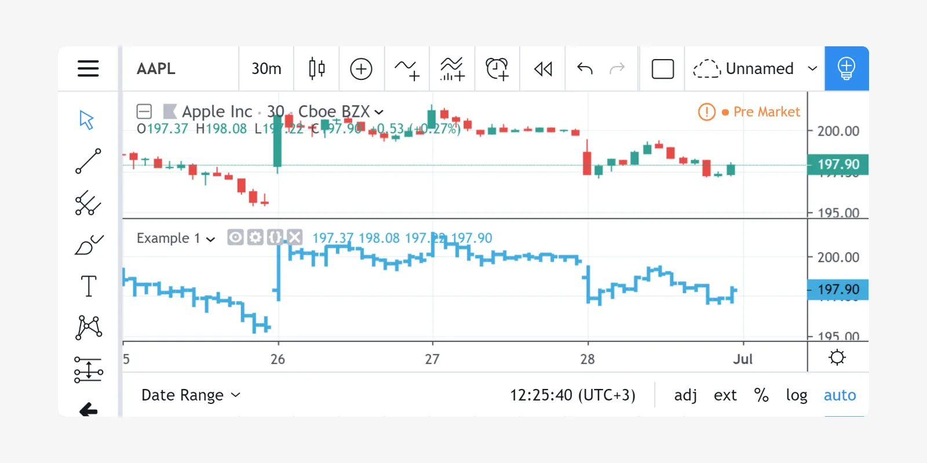Open the Unnamed layout dropdown arrow

[x=812, y=68]
